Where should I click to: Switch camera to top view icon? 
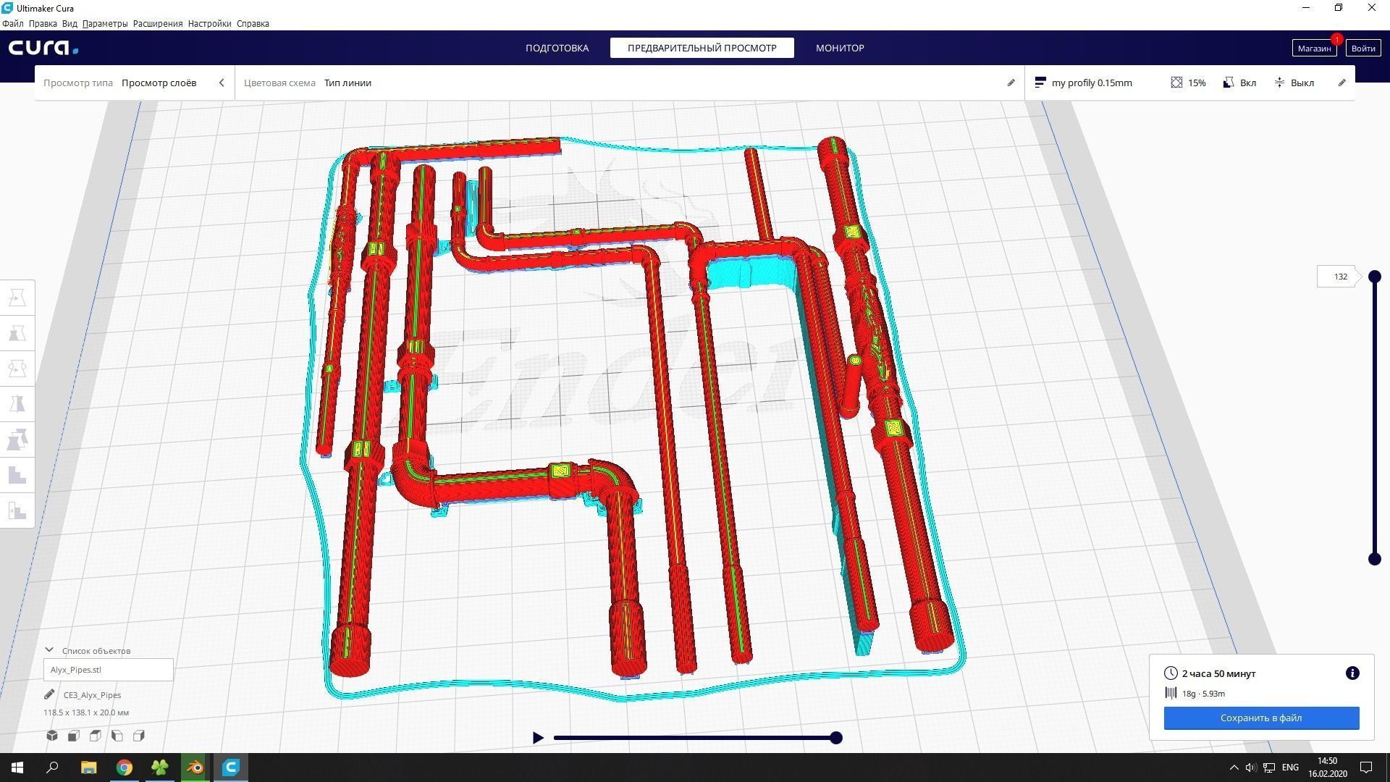click(96, 736)
